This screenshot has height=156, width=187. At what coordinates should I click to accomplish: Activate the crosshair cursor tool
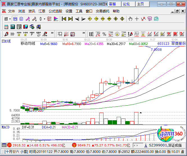point(137,19)
